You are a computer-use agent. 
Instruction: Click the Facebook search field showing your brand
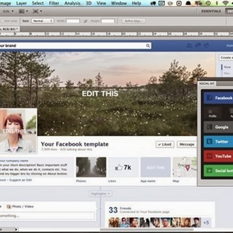[x=75, y=46]
